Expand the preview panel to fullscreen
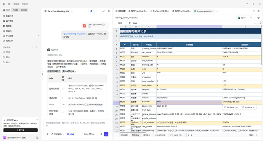 point(253,11)
